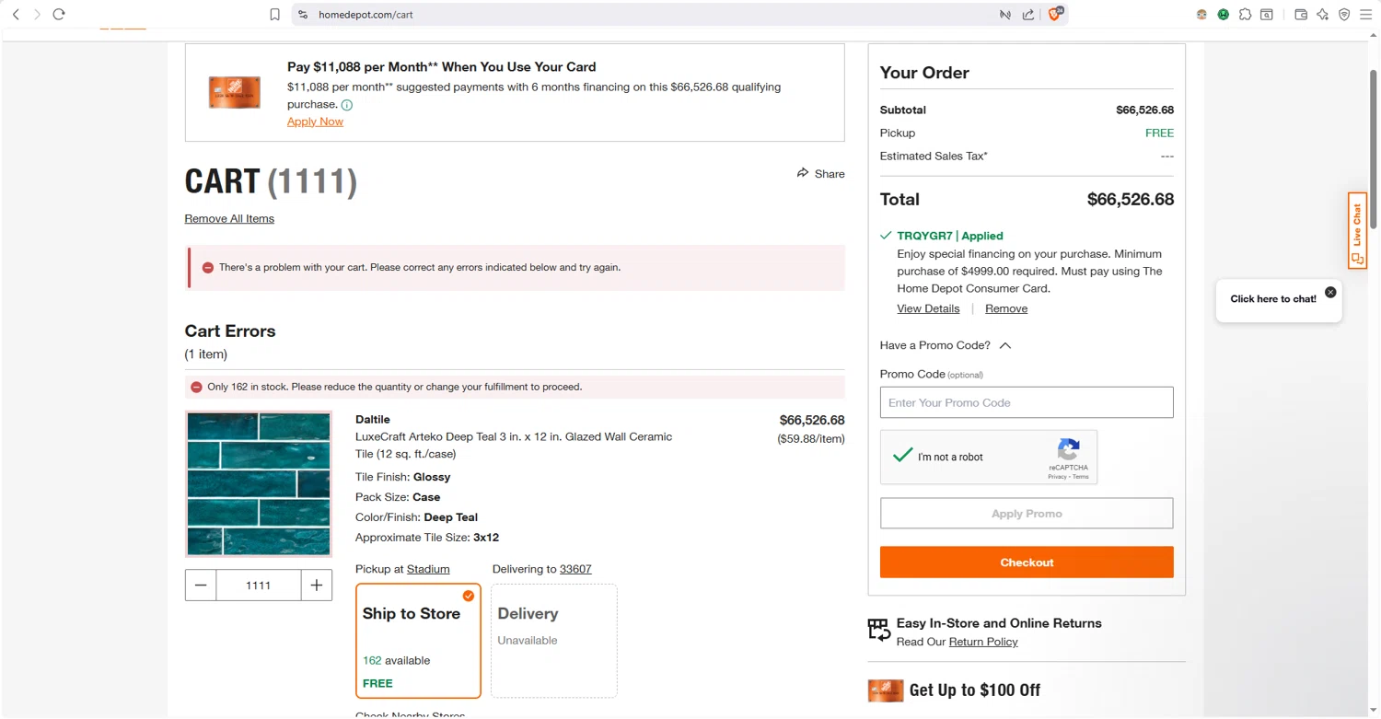This screenshot has height=719, width=1381.
Task: Decrease tile quantity with minus button
Action: pyautogui.click(x=201, y=586)
